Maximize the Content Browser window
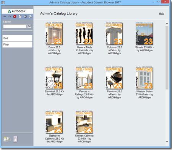 click(x=158, y=2)
